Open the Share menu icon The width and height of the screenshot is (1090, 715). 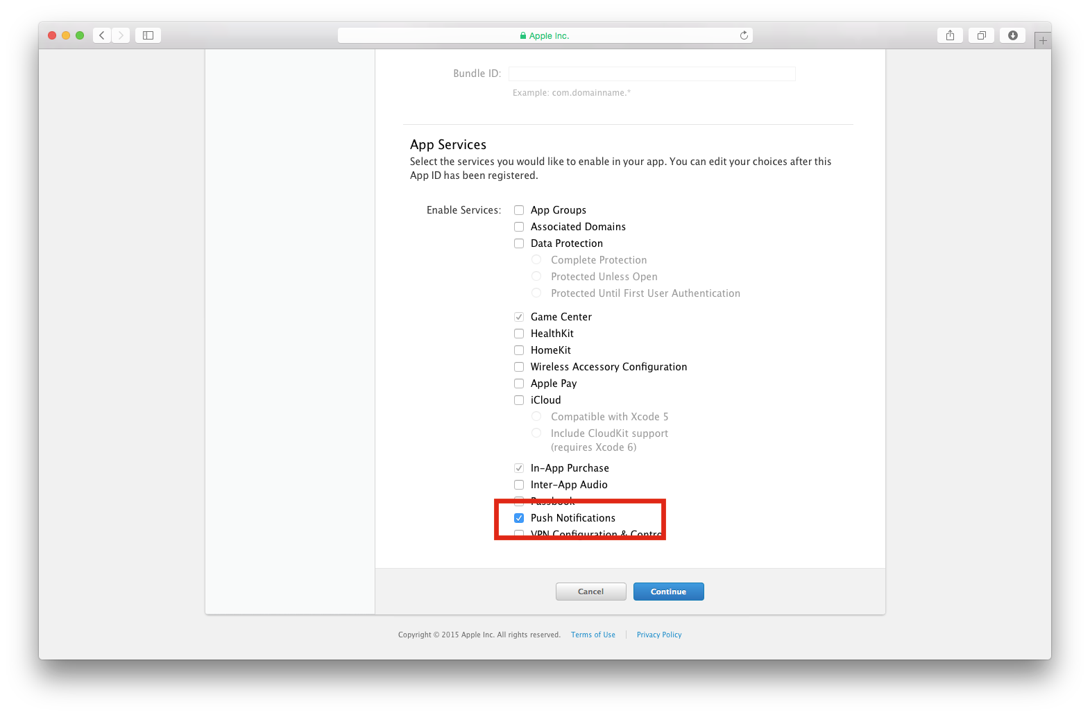tap(950, 35)
